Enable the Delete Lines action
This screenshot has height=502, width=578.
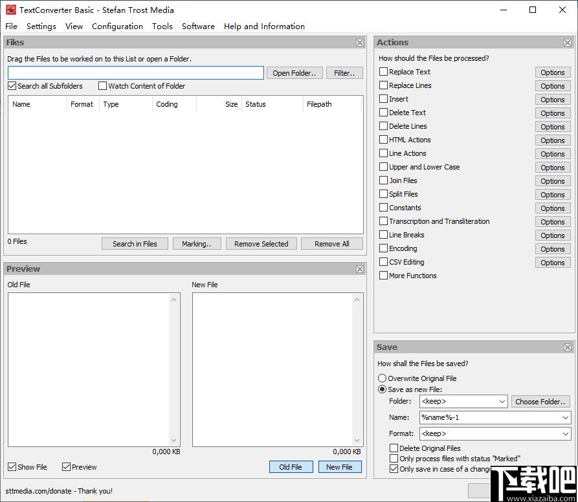tap(383, 126)
